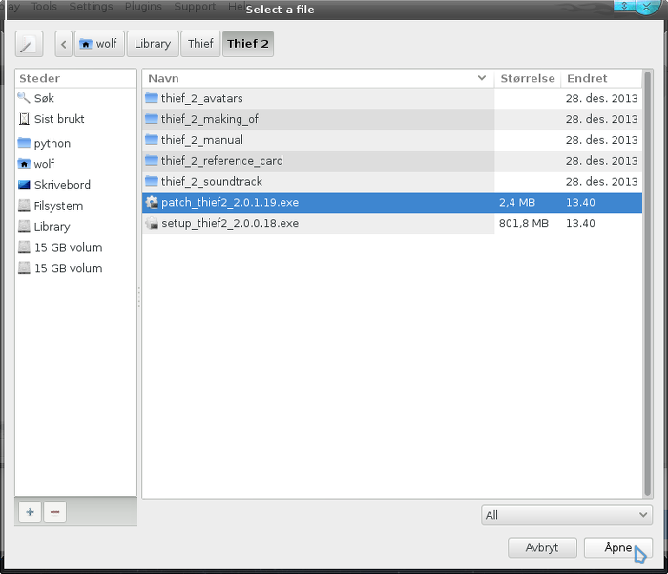Open the Support menu behind the dialog
The width and height of the screenshot is (668, 574).
click(195, 7)
